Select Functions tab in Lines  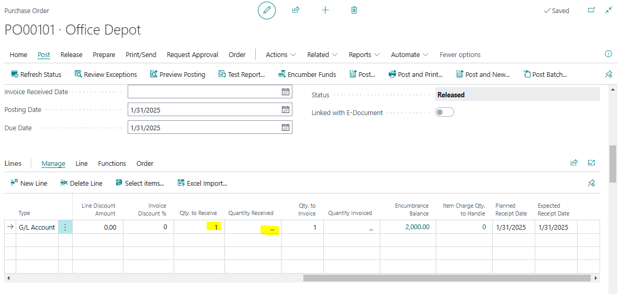click(112, 163)
